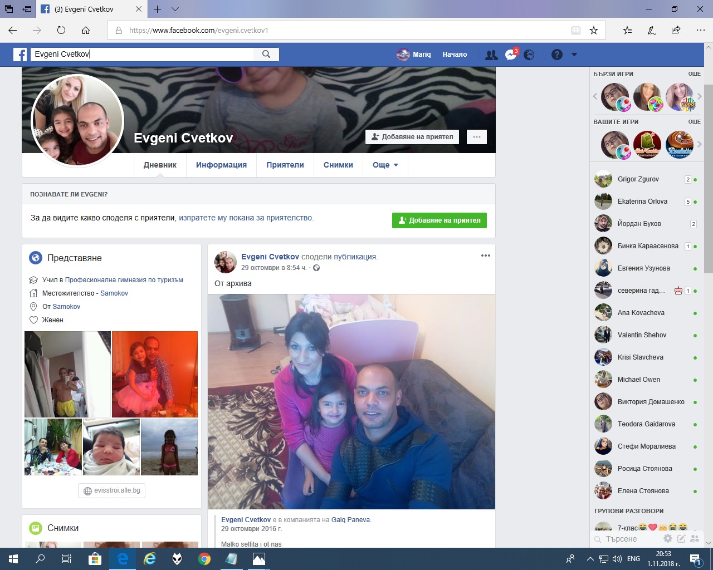This screenshot has width=713, height=570.
Task: Open the Messenger messages icon
Action: (511, 55)
